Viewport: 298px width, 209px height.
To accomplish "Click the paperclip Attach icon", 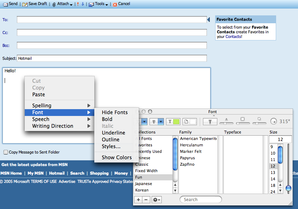I will coord(54,4).
